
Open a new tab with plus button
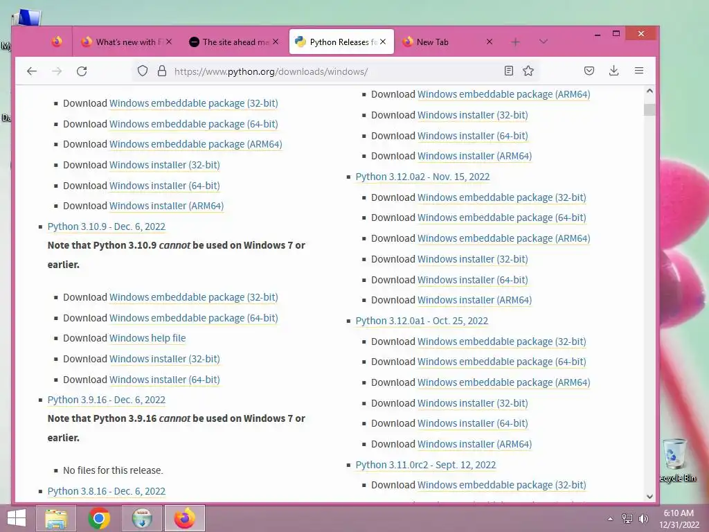pos(515,42)
